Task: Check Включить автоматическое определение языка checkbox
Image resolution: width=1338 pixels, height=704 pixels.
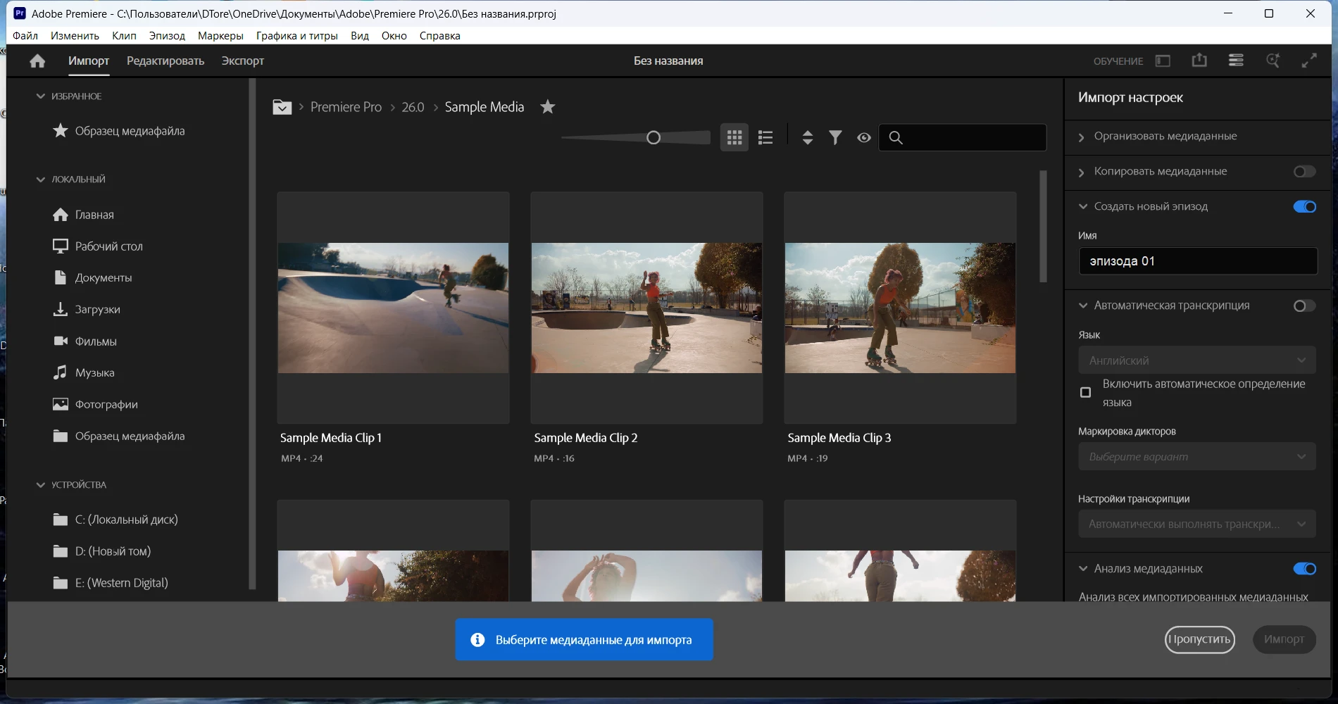Action: pyautogui.click(x=1086, y=392)
